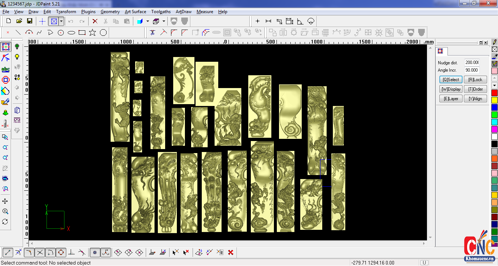Expand the wireframe box view dropdown arrow

pyautogui.click(x=164, y=21)
